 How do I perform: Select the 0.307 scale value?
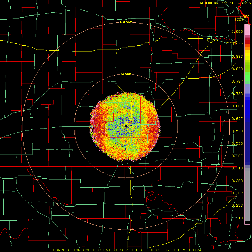(x=237, y=193)
